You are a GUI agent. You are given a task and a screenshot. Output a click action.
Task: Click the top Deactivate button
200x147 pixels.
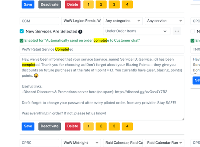click(50, 4)
